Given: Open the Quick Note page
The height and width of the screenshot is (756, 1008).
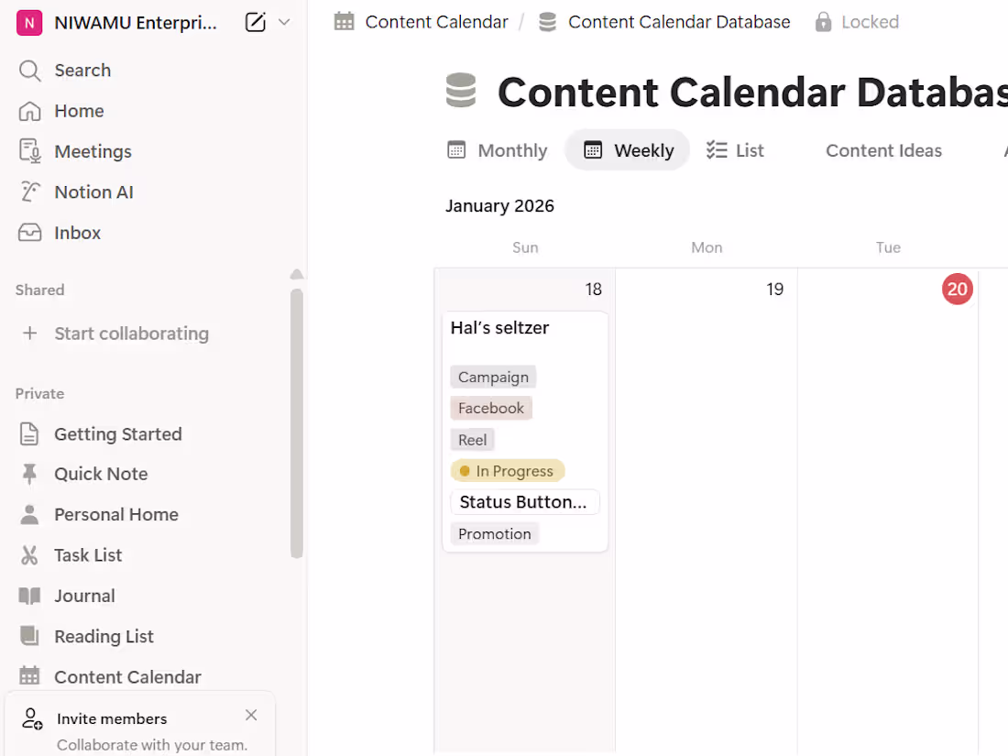Looking at the screenshot, I should 101,474.
